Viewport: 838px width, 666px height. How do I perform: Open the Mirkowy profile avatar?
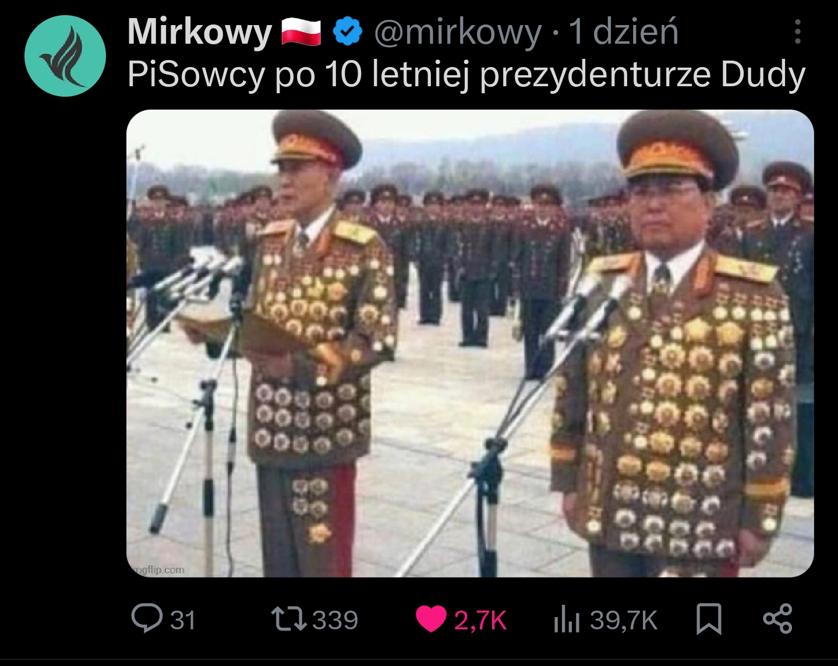click(65, 56)
